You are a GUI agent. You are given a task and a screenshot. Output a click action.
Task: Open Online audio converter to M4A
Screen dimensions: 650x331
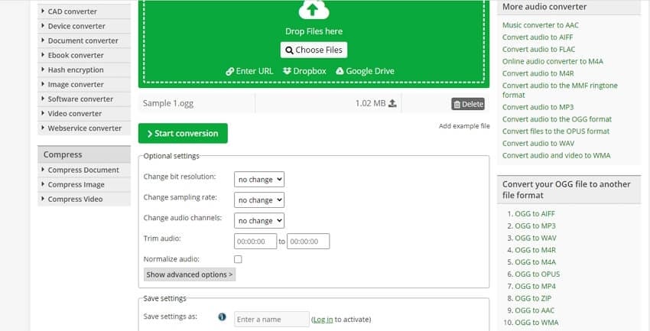pyautogui.click(x=553, y=61)
